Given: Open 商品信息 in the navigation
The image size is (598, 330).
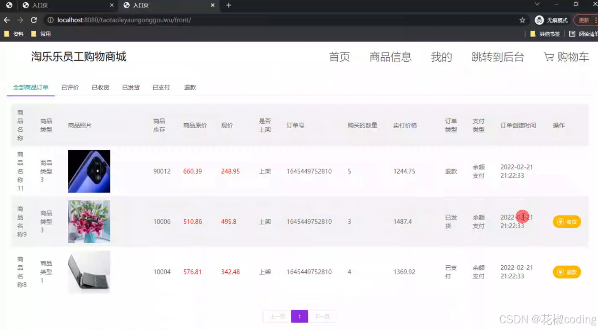Looking at the screenshot, I should (391, 57).
